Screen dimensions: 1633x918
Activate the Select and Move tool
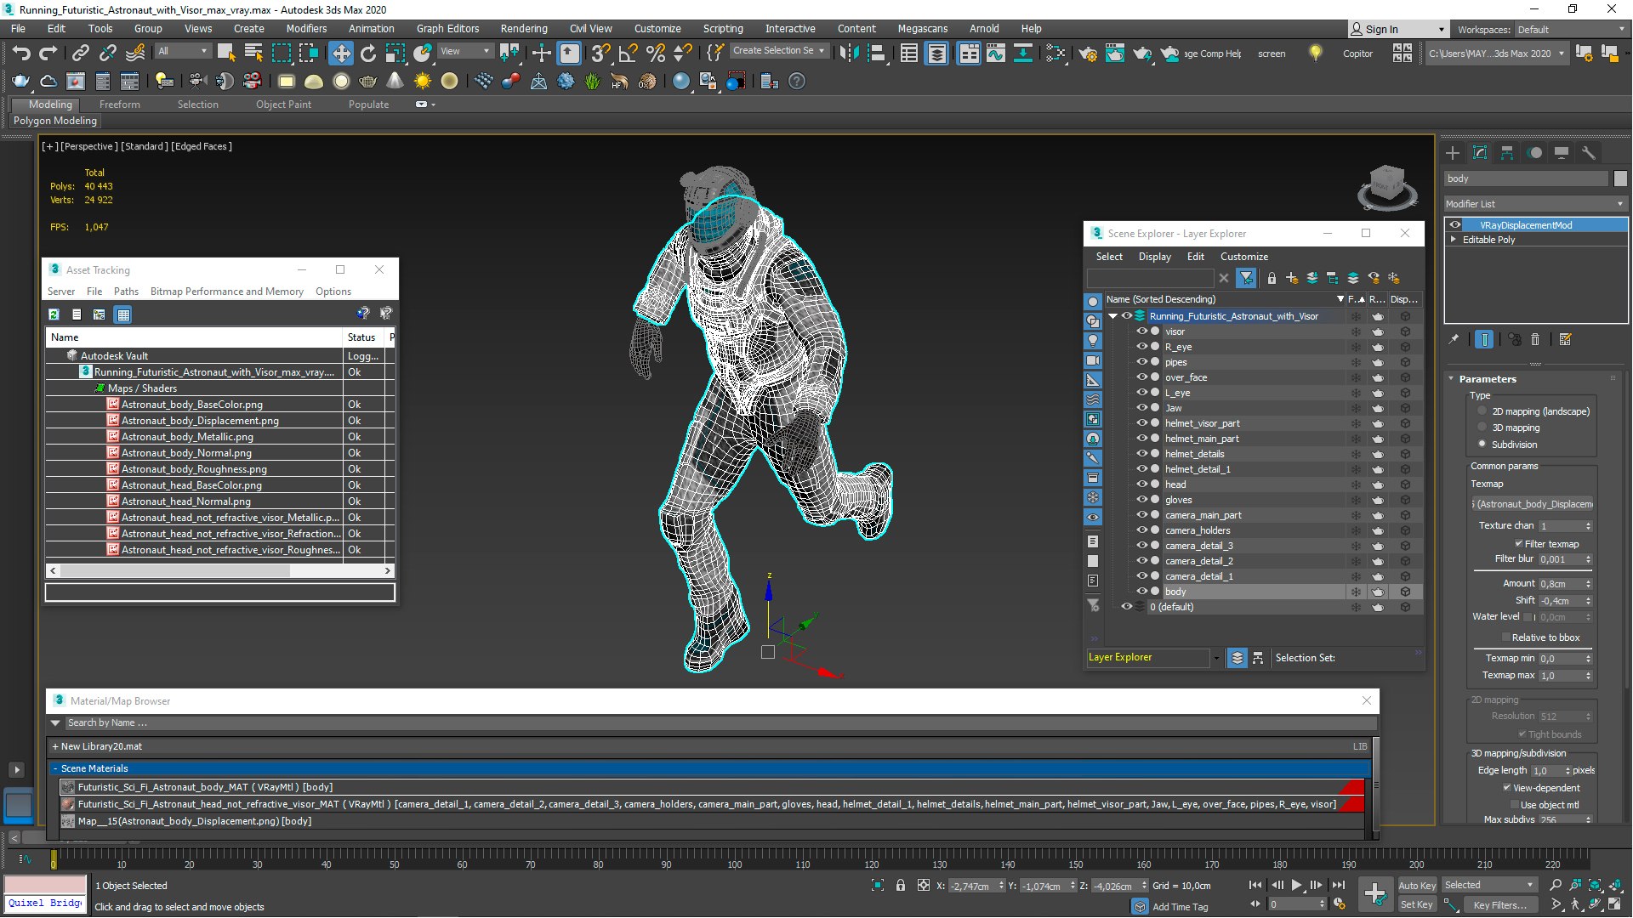(340, 54)
